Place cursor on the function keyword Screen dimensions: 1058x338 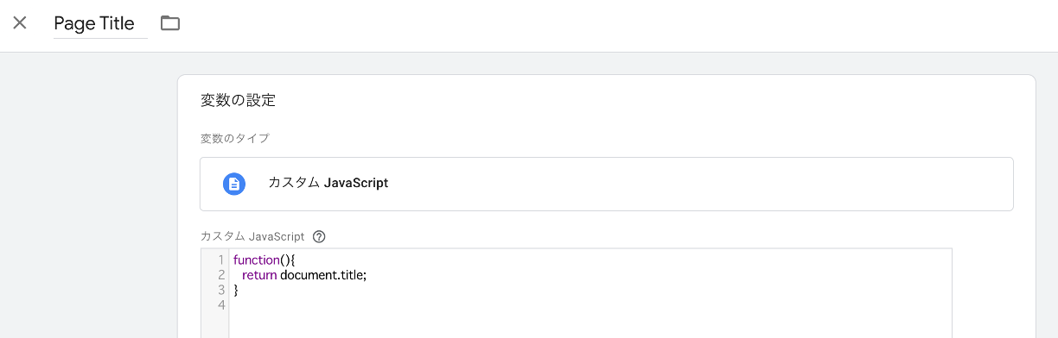pyautogui.click(x=255, y=260)
